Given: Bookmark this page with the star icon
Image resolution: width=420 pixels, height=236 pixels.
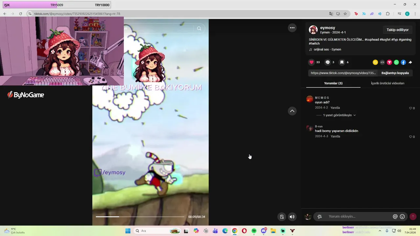Looking at the screenshot, I should [x=345, y=14].
